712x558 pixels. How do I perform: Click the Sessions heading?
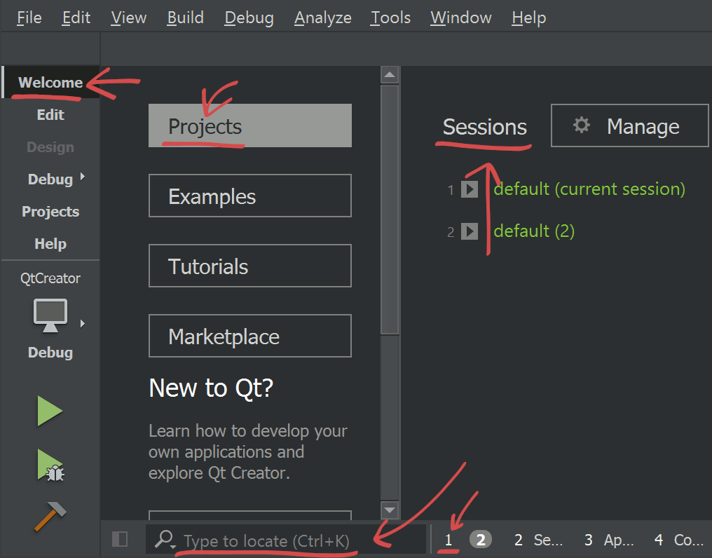[x=484, y=127]
